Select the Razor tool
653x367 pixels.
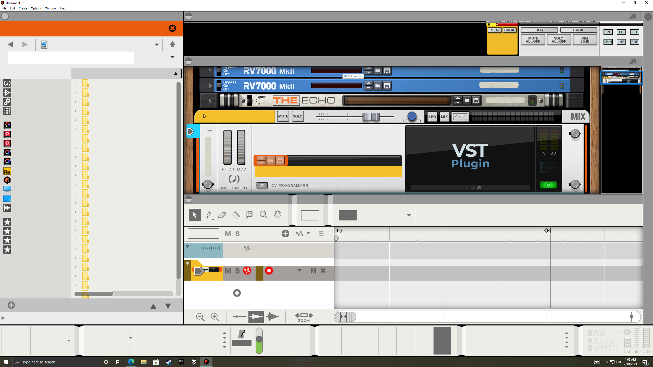click(236, 215)
